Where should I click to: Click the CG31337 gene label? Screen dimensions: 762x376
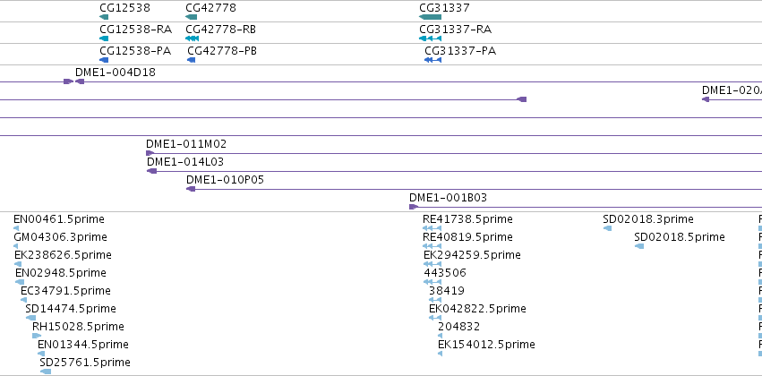445,8
